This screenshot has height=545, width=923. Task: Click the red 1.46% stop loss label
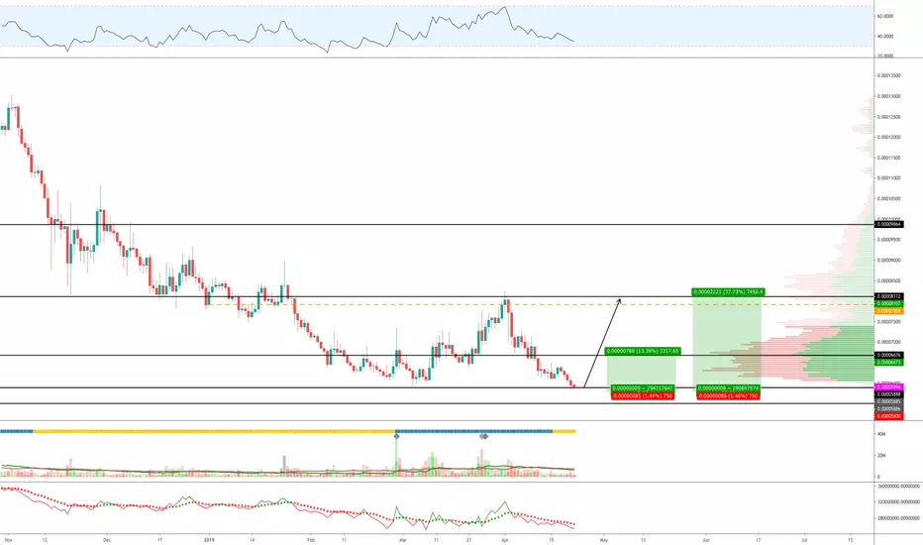(x=728, y=396)
